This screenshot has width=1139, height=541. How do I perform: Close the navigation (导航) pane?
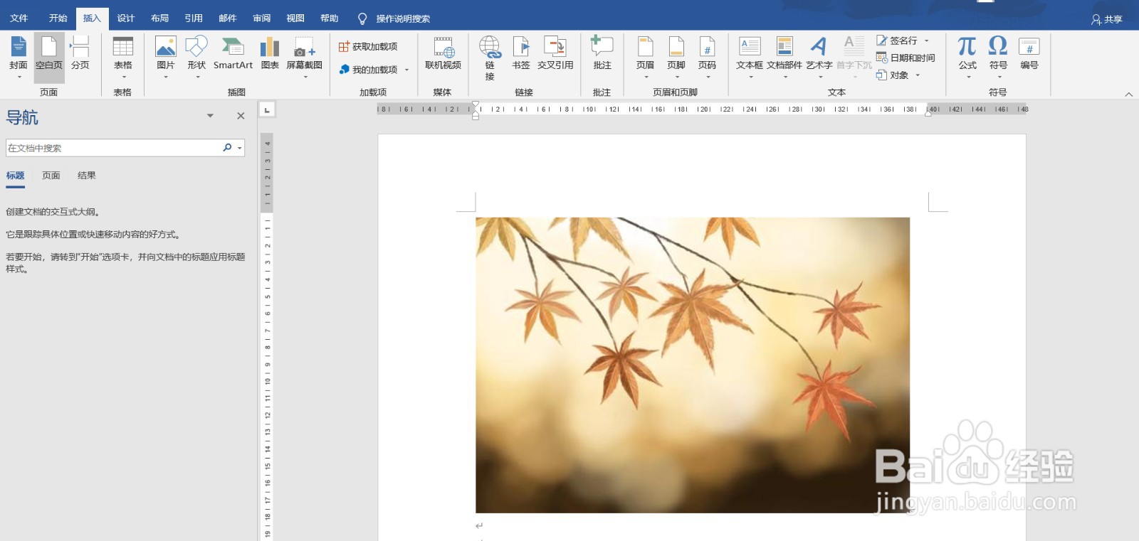pos(241,116)
